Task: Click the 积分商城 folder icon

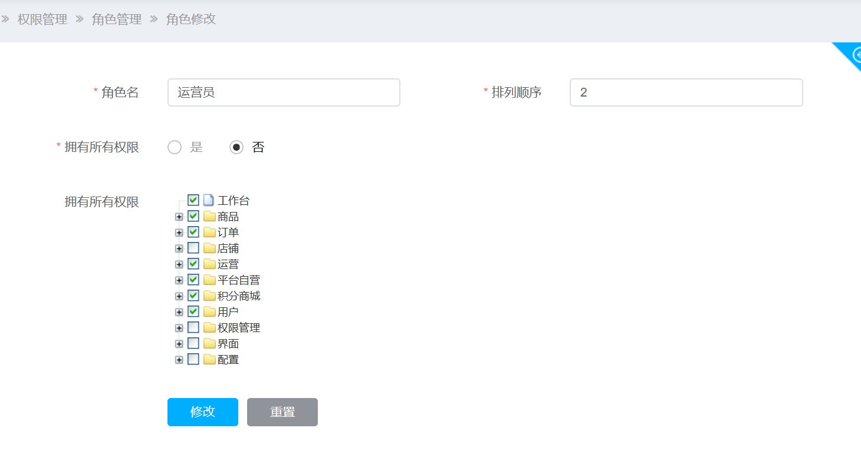Action: click(209, 296)
